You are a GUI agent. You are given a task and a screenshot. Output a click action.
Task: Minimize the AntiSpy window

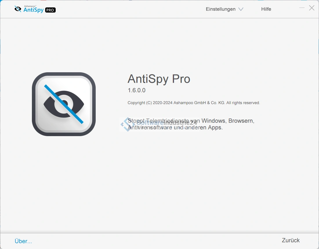pyautogui.click(x=302, y=8)
